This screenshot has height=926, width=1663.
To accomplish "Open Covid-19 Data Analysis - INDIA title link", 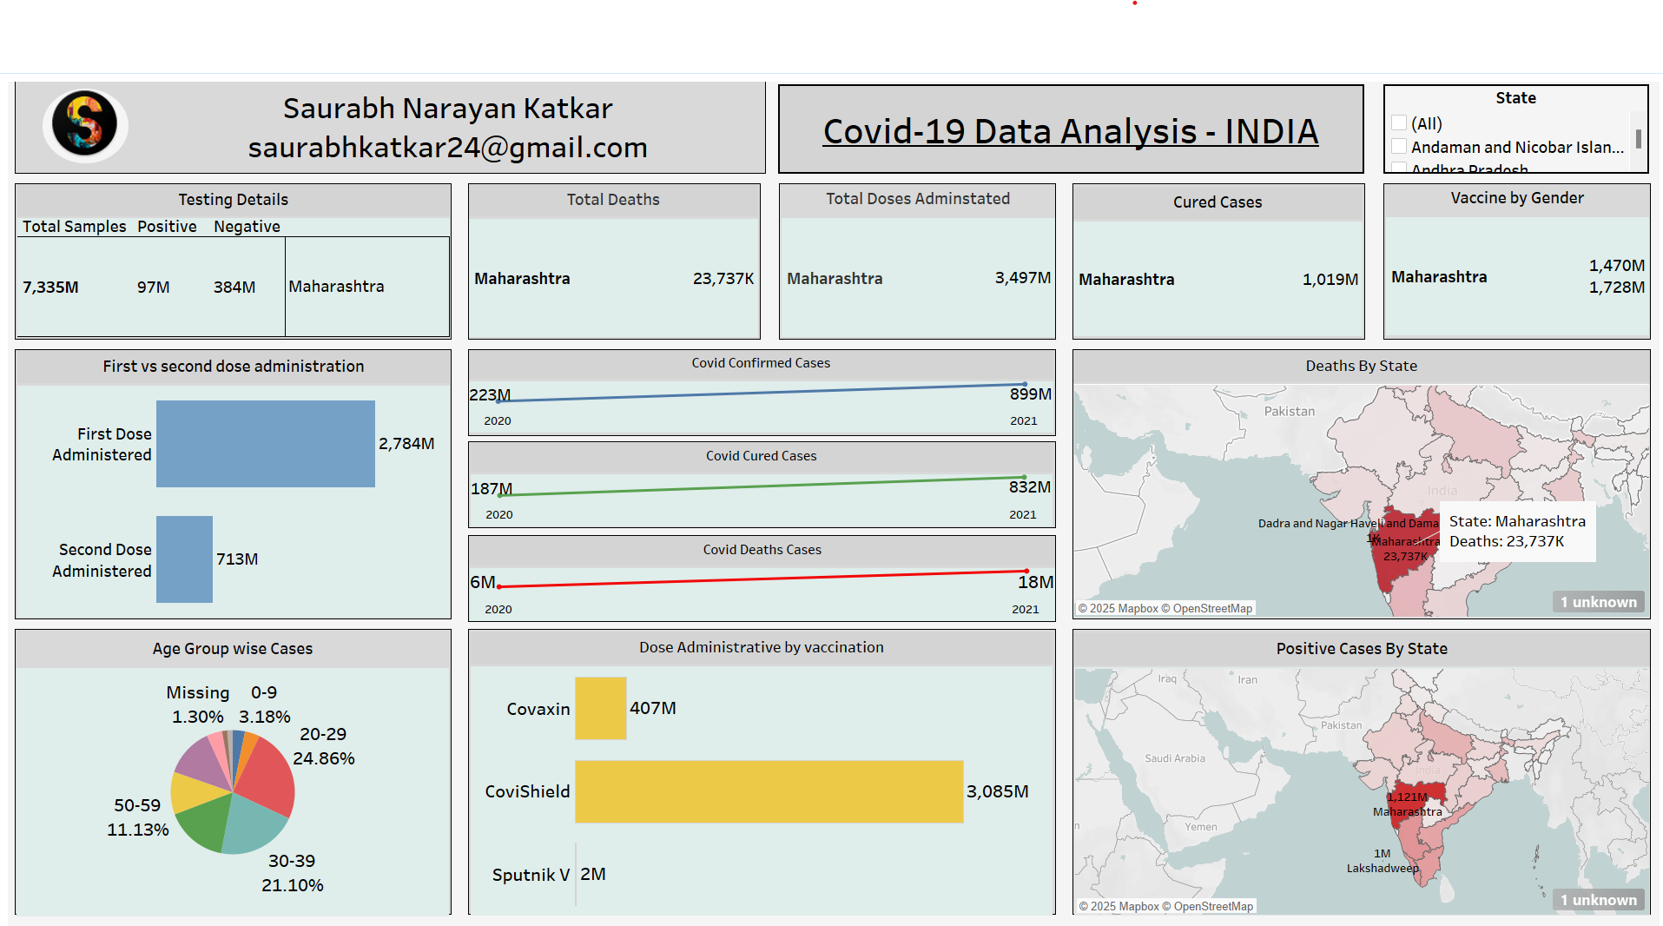I will click(1070, 131).
